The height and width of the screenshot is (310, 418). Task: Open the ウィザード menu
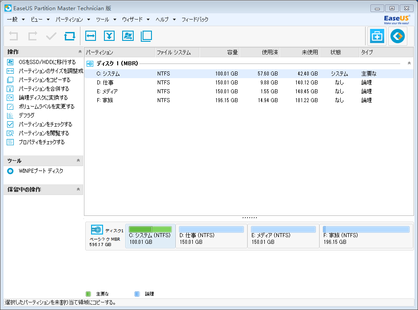(132, 20)
